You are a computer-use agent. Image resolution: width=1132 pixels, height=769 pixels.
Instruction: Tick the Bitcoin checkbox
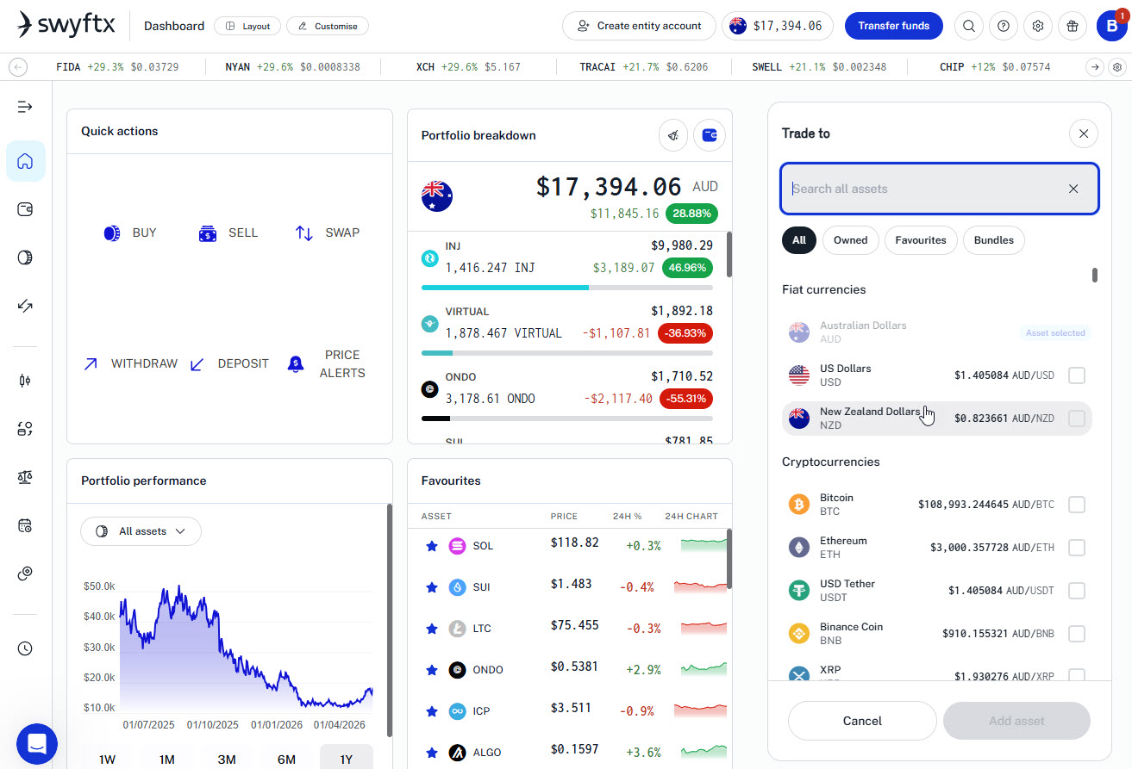click(1077, 505)
